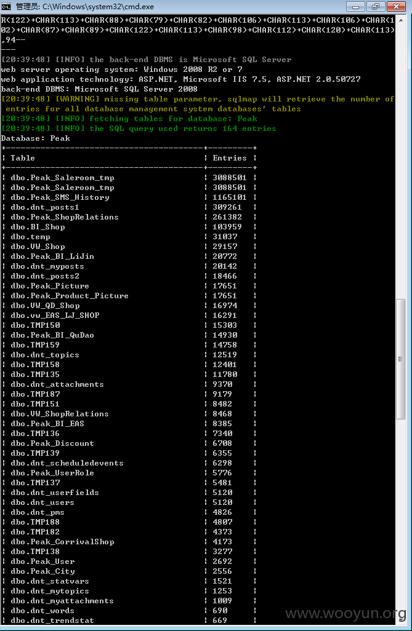Select the row dbo.dnt_attachments
This screenshot has height=631, width=412.
click(129, 384)
